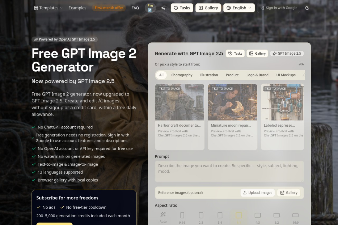Expand the Templates menu
338x225 pixels.
coord(48,8)
